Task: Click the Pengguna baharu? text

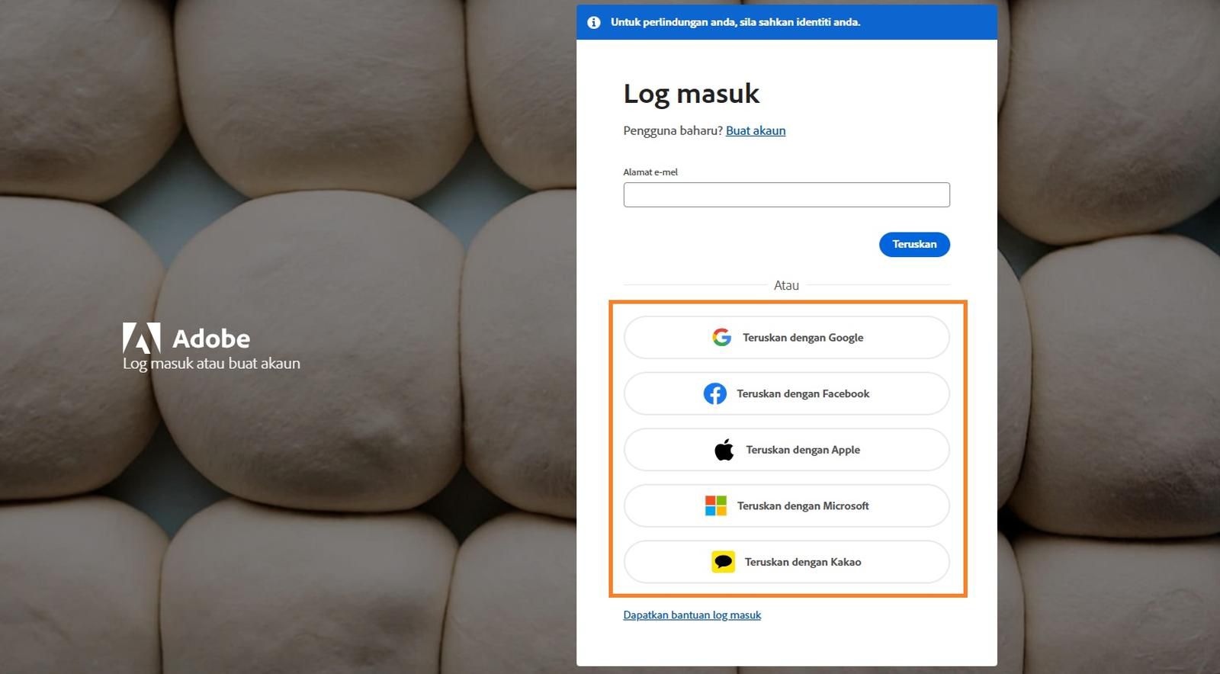Action: [673, 130]
